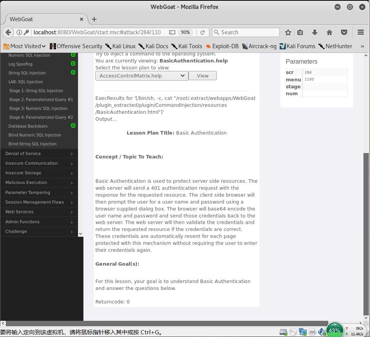Open the bookmarks list icon
Screen dimensions: 370x337
pos(300,32)
